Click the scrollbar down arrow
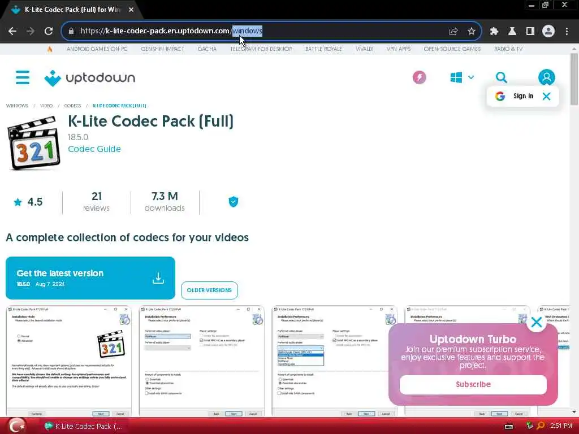The image size is (579, 434). 574,412
